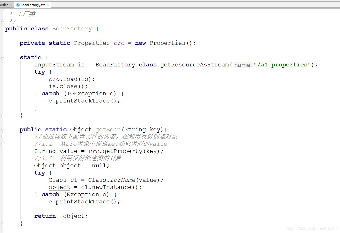Click the 'getBean' method name
This screenshot has width=340, height=233.
point(108,130)
